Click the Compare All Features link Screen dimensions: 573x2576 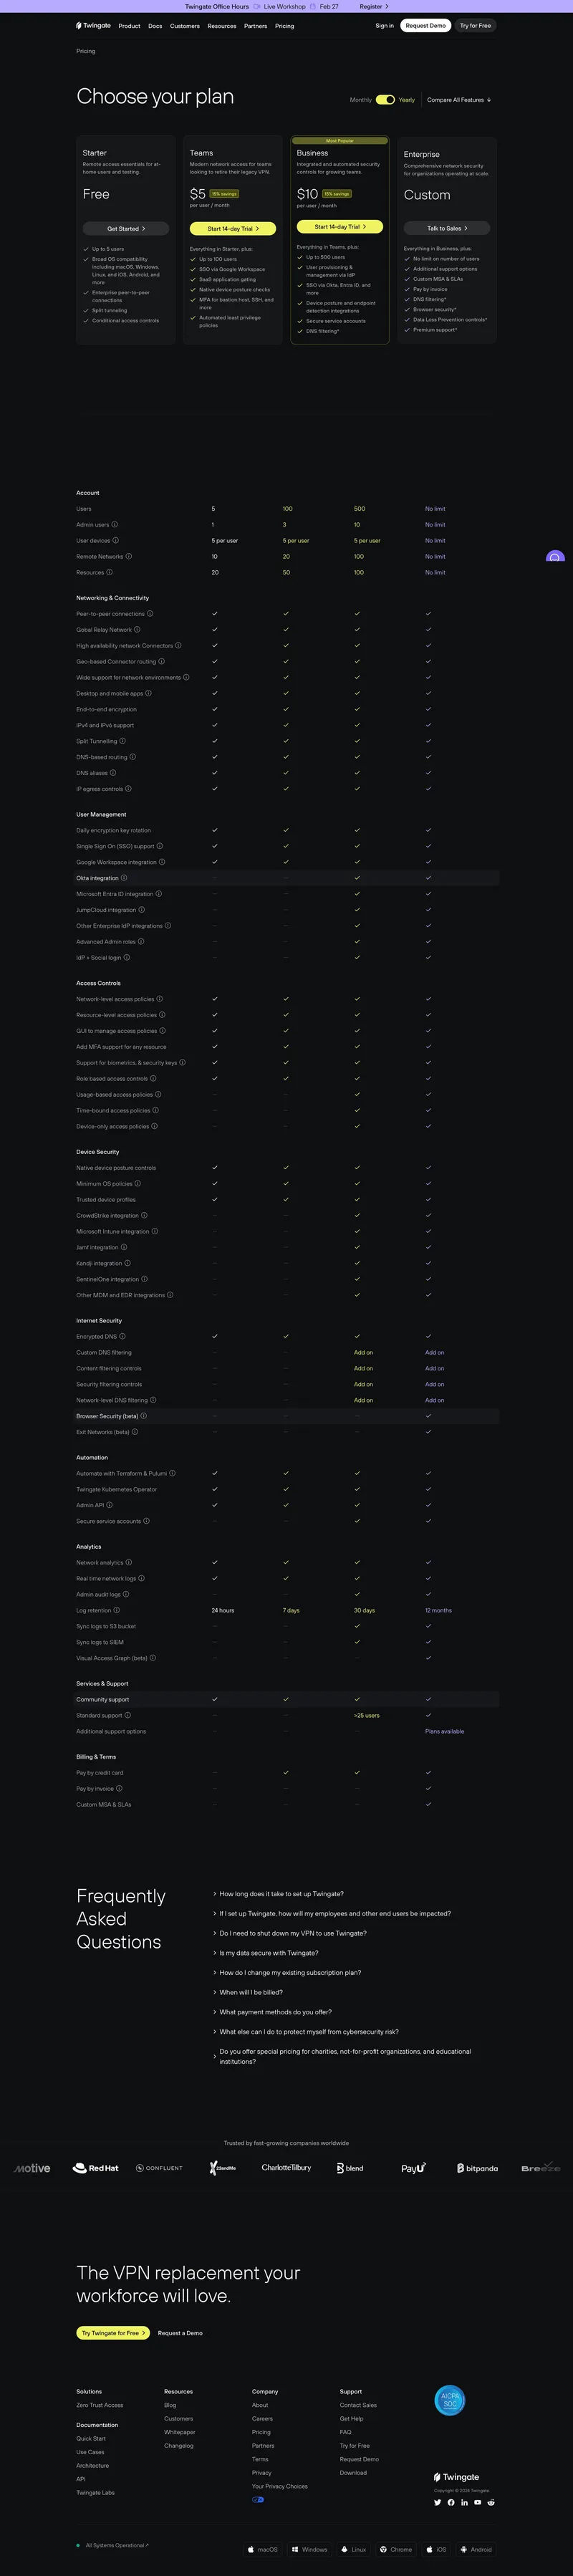click(459, 100)
